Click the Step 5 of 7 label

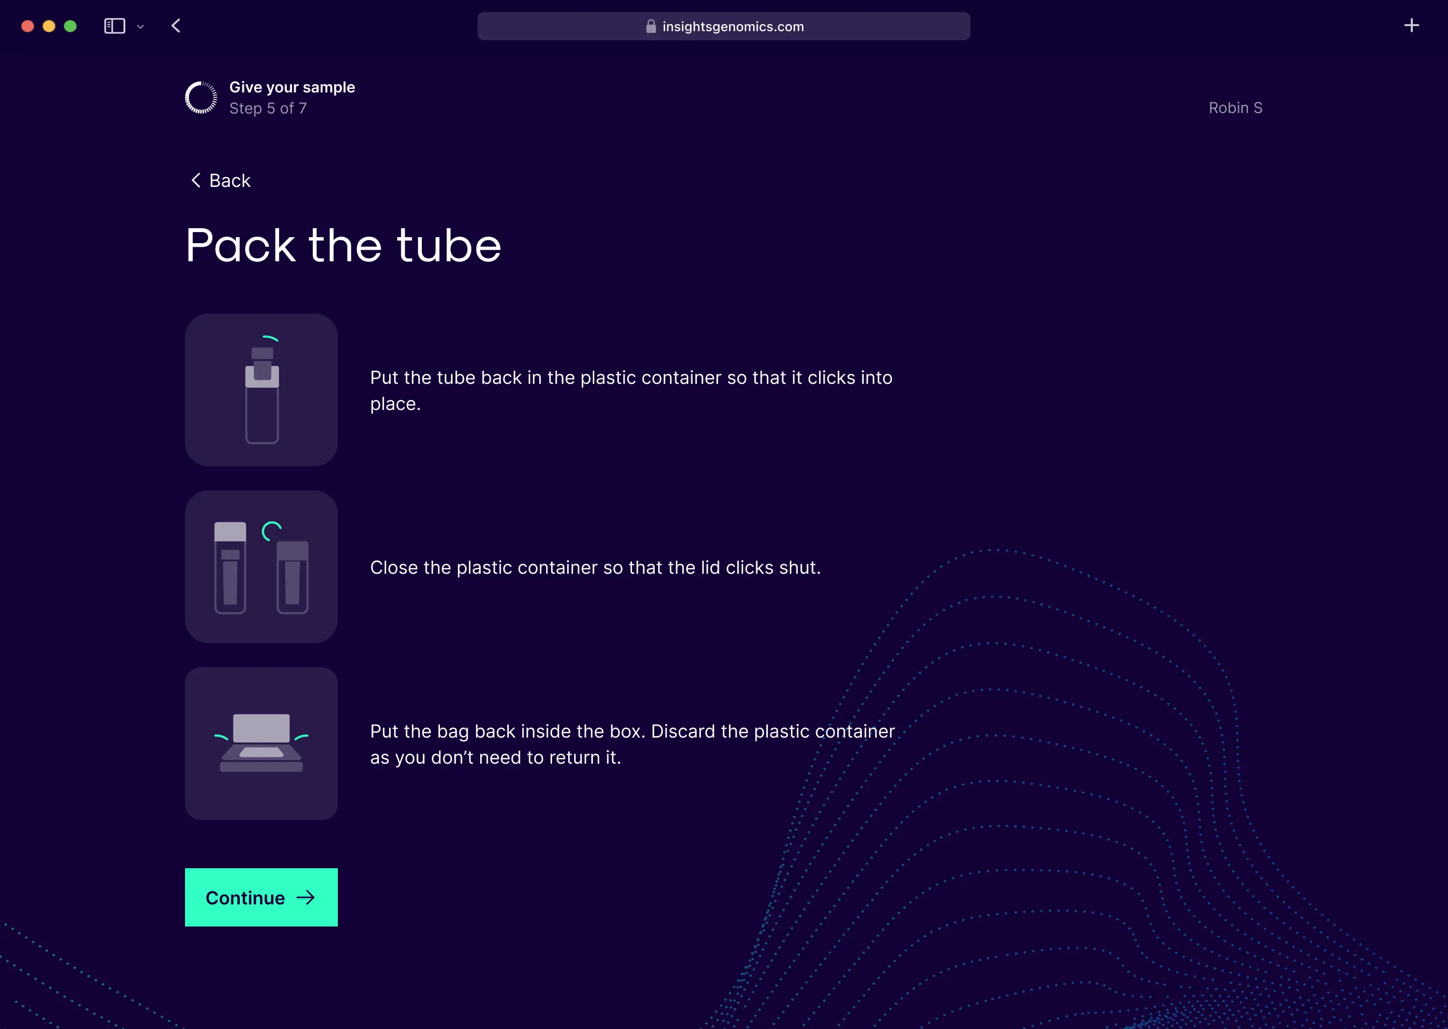[268, 109]
